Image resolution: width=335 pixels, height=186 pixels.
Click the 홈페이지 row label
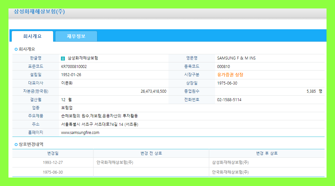coord(36,133)
